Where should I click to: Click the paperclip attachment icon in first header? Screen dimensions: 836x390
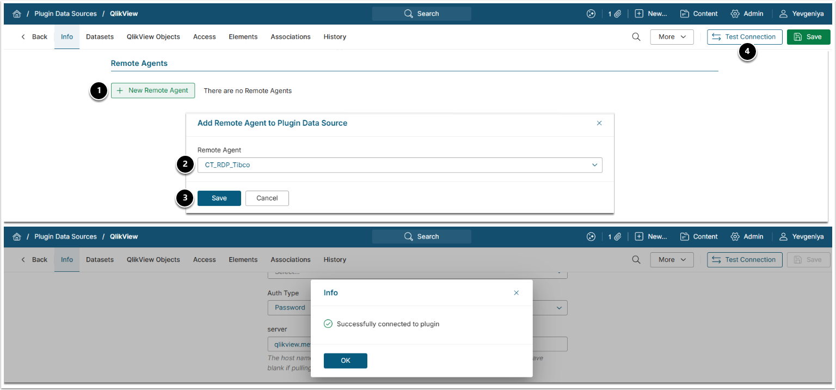pos(618,14)
